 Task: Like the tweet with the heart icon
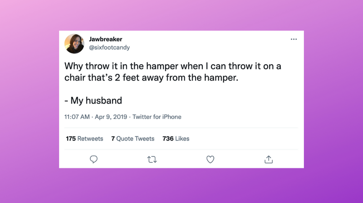[211, 160]
